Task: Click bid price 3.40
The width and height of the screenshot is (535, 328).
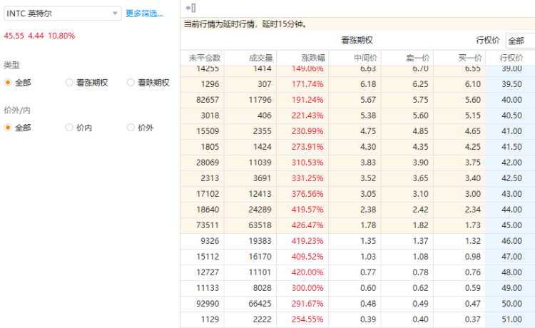Action: pyautogui.click(x=472, y=178)
